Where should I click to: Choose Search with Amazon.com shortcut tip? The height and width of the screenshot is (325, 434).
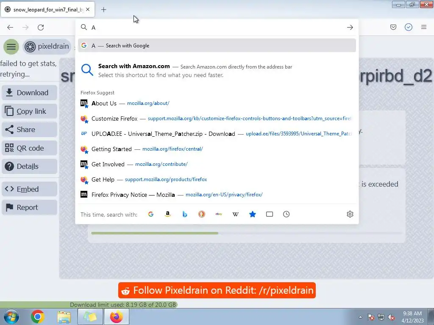coord(217,71)
